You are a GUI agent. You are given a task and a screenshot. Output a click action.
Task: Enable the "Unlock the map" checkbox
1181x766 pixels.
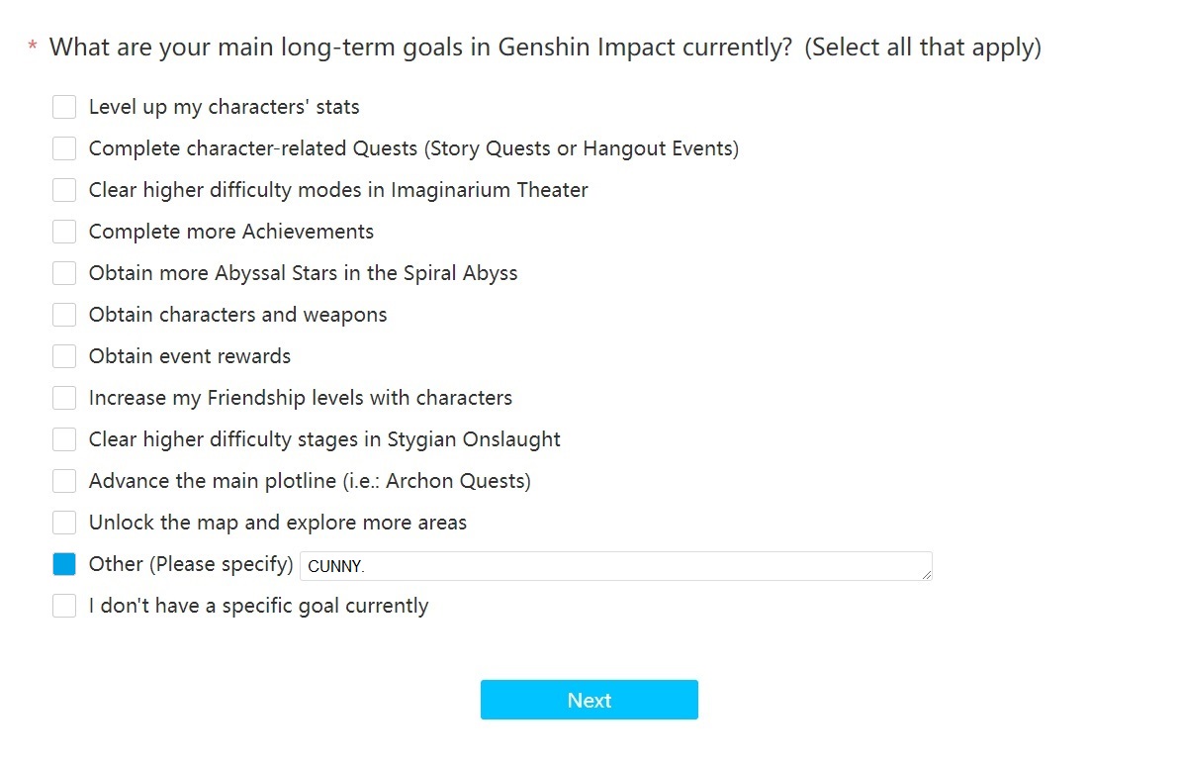click(64, 523)
